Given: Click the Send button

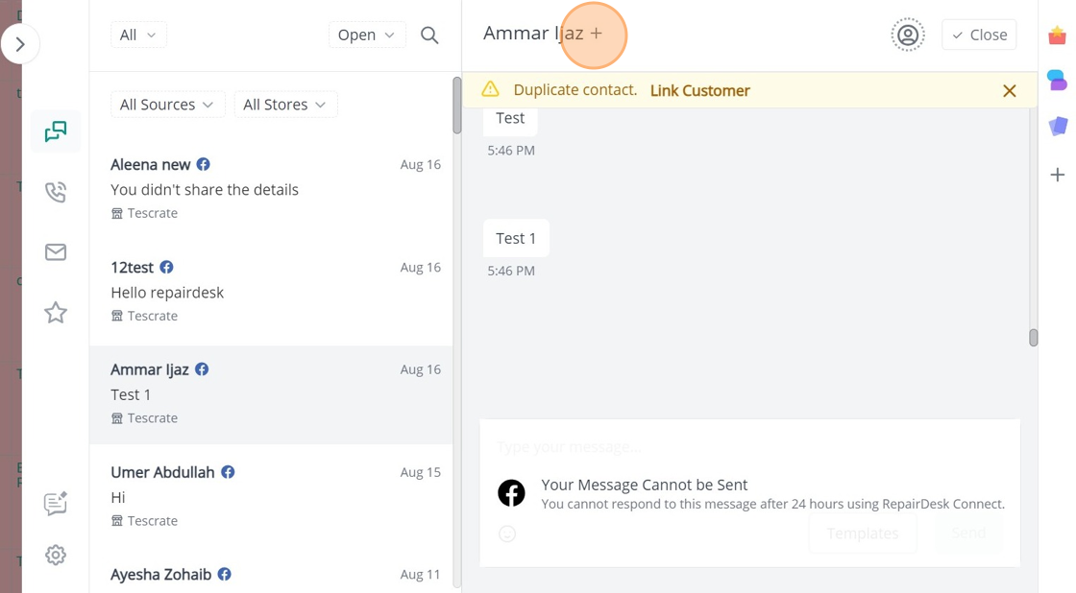Looking at the screenshot, I should [968, 533].
